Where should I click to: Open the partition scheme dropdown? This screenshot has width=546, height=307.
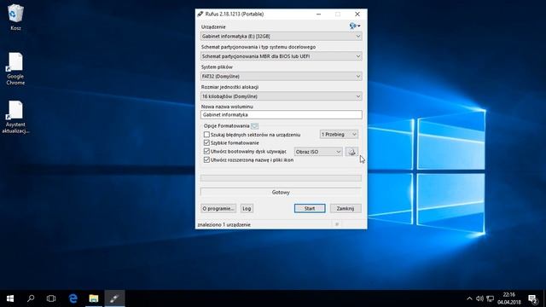[281, 56]
